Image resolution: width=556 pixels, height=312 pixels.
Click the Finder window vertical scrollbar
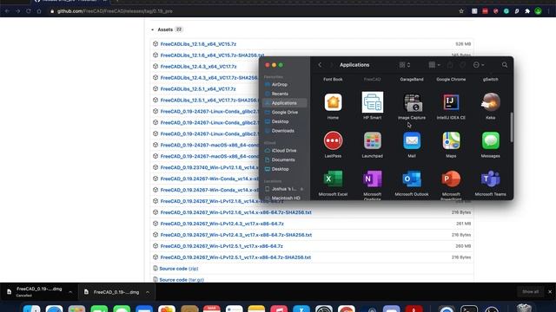pyautogui.click(x=512, y=127)
